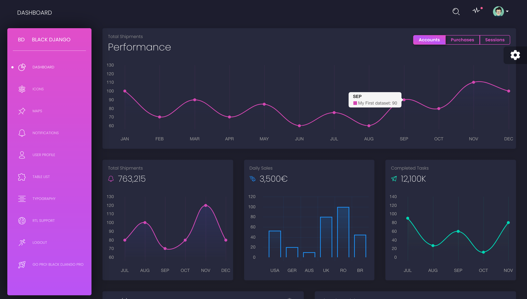The image size is (527, 299).
Task: Select the User Profile person icon
Action: point(22,155)
